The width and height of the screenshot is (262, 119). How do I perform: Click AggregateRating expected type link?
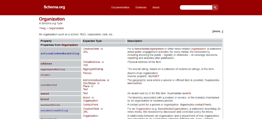pyautogui.click(x=93, y=69)
